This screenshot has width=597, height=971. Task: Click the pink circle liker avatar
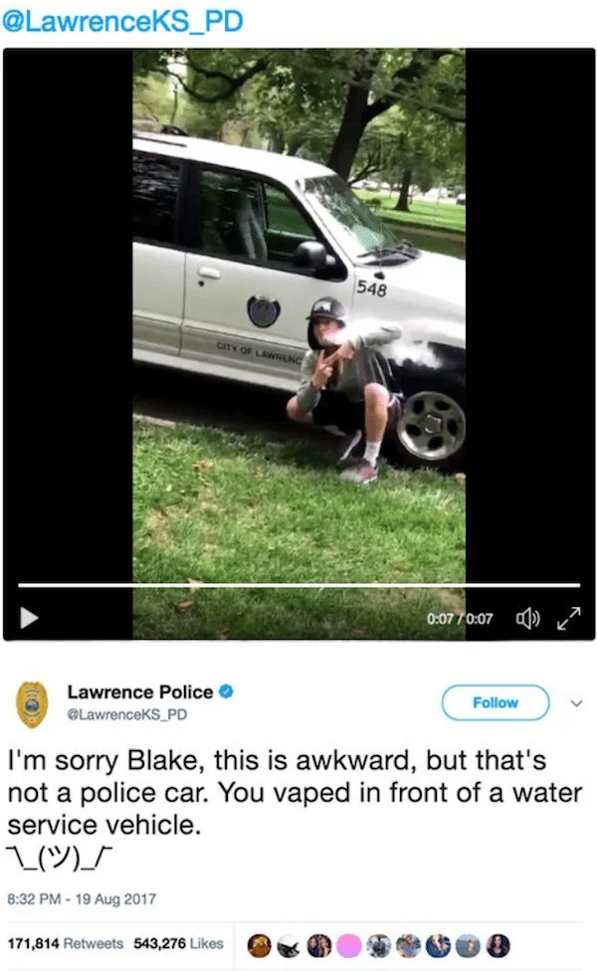(348, 945)
